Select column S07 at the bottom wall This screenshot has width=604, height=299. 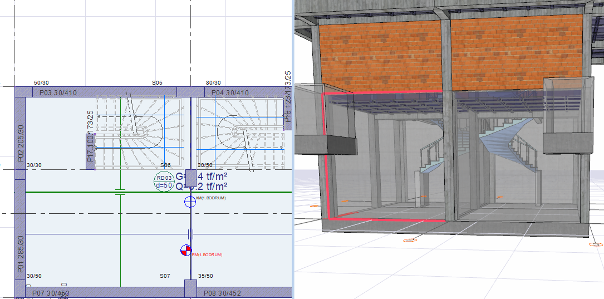click(190, 289)
